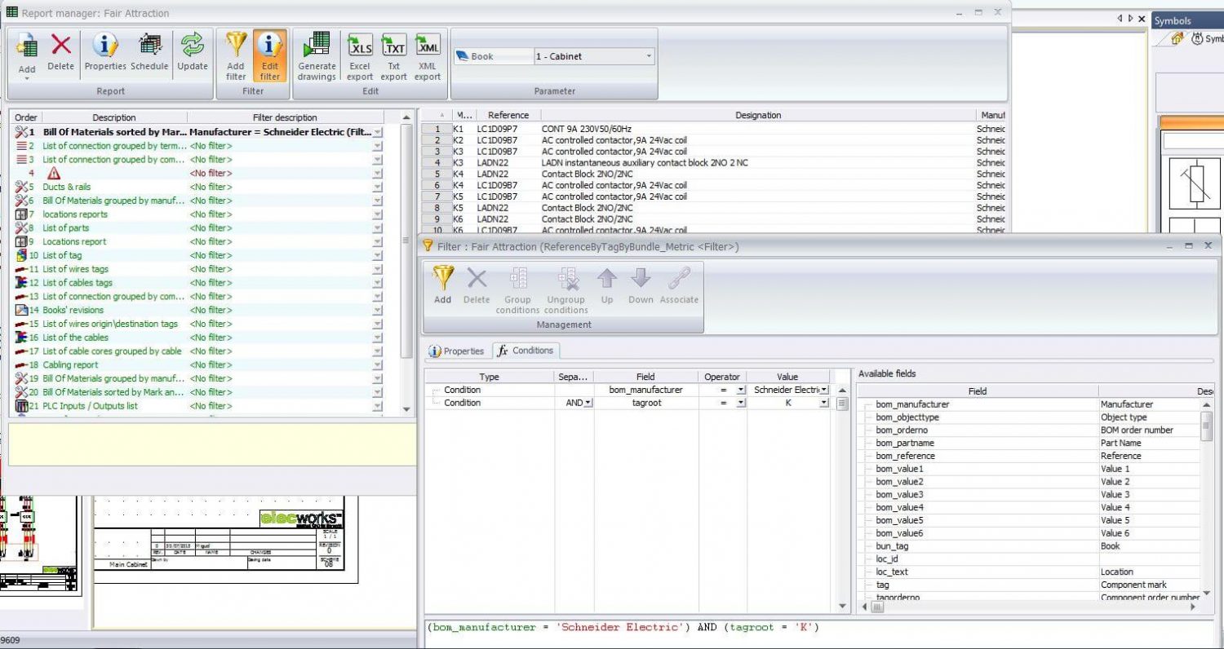Open report Properties

[x=105, y=53]
